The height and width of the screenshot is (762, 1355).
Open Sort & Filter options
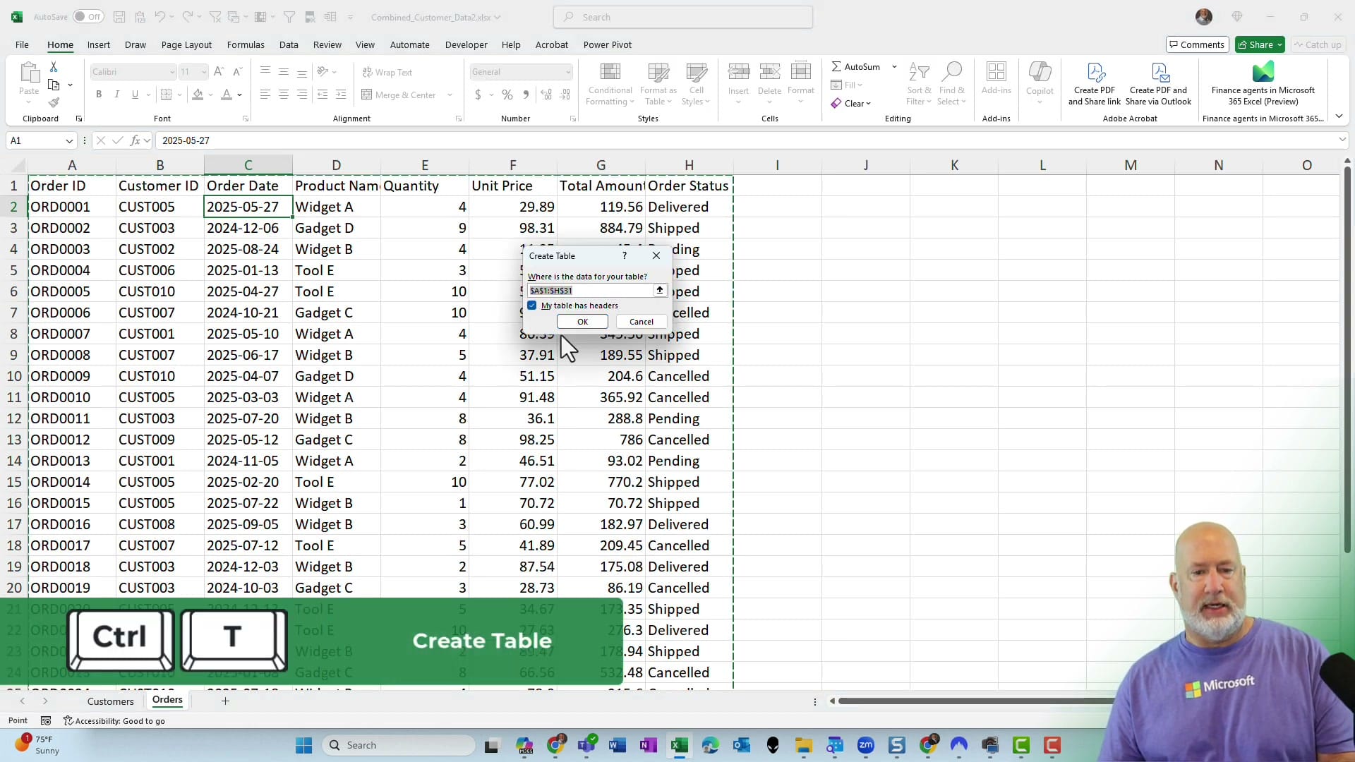pos(918,83)
